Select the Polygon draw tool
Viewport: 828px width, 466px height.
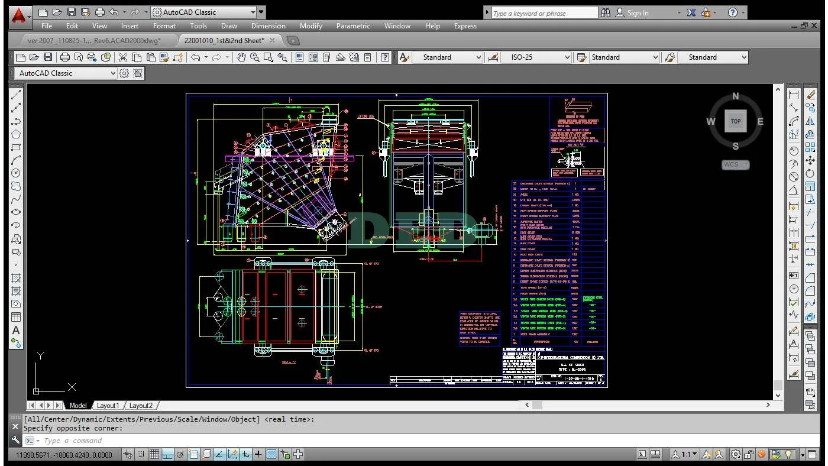click(16, 134)
